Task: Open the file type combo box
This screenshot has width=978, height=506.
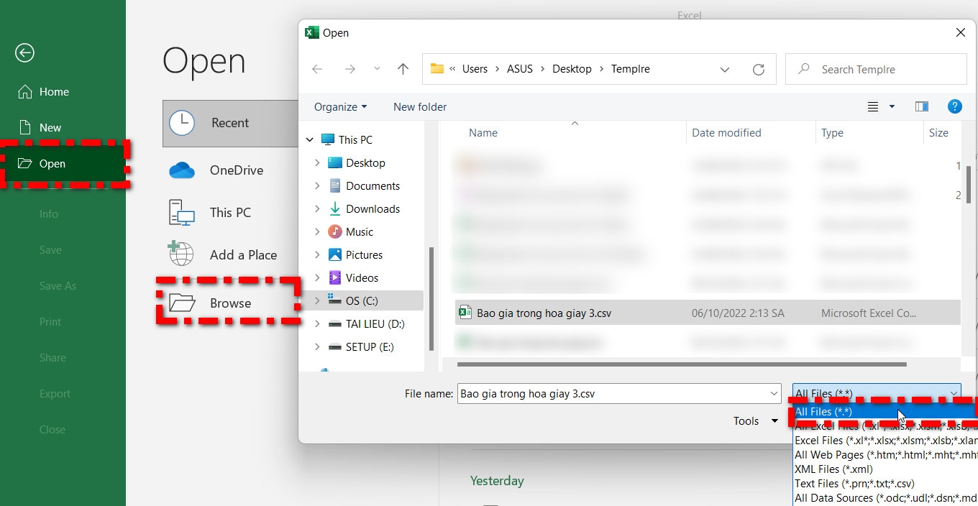Action: click(x=877, y=394)
